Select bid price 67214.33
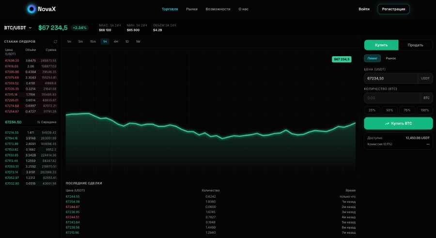Viewport: 436px width, 238px height. [x=12, y=132]
